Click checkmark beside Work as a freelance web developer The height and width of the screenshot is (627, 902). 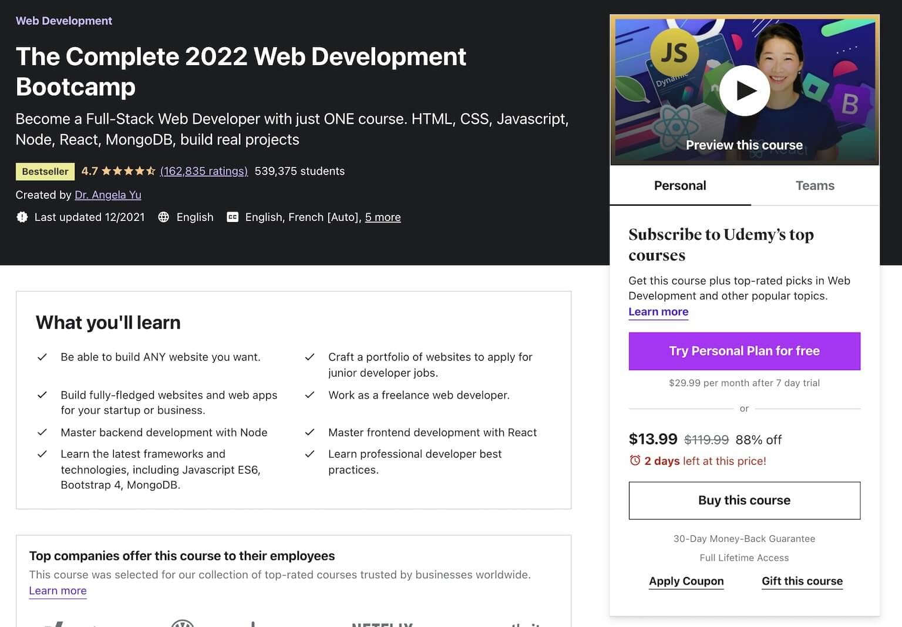coord(309,395)
